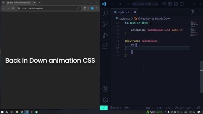Screen dimensions: 203x114
Task: Open File Explorer from the taskbar
Action: tap(17, 112)
